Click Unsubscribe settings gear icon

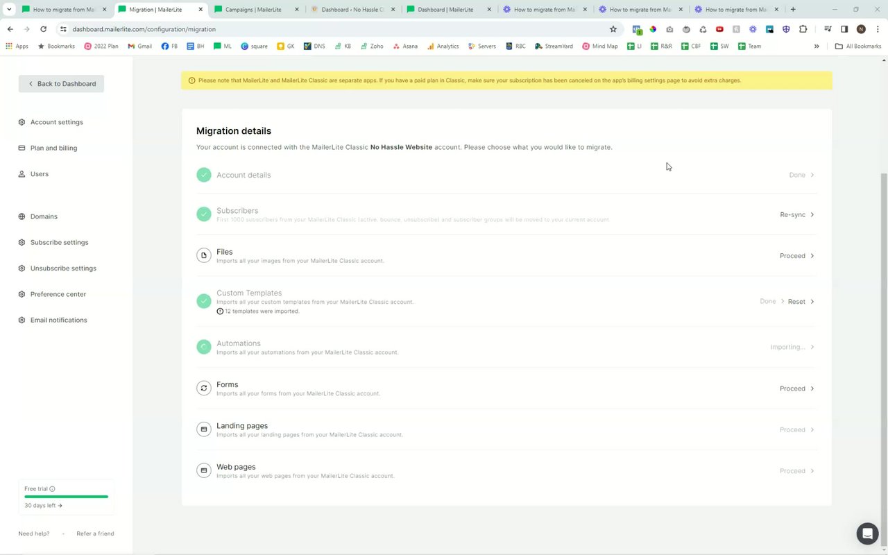(x=22, y=268)
